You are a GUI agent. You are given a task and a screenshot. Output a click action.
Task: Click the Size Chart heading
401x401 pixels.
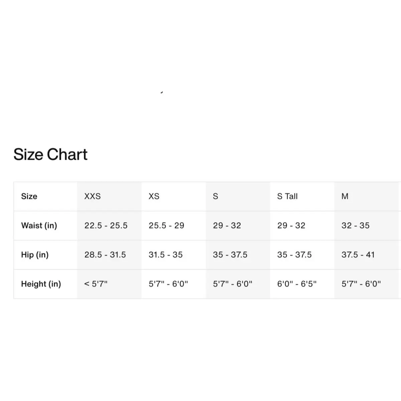(50, 154)
